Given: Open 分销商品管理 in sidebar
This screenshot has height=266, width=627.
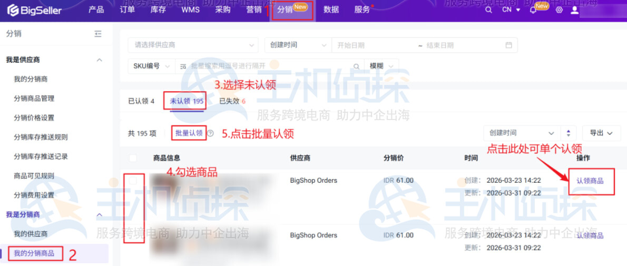Looking at the screenshot, I should tap(34, 98).
